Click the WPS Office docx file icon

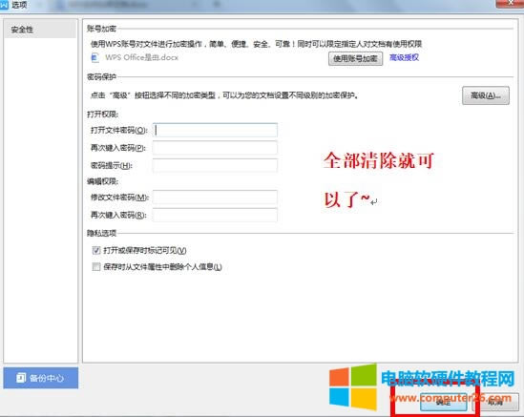(x=94, y=58)
